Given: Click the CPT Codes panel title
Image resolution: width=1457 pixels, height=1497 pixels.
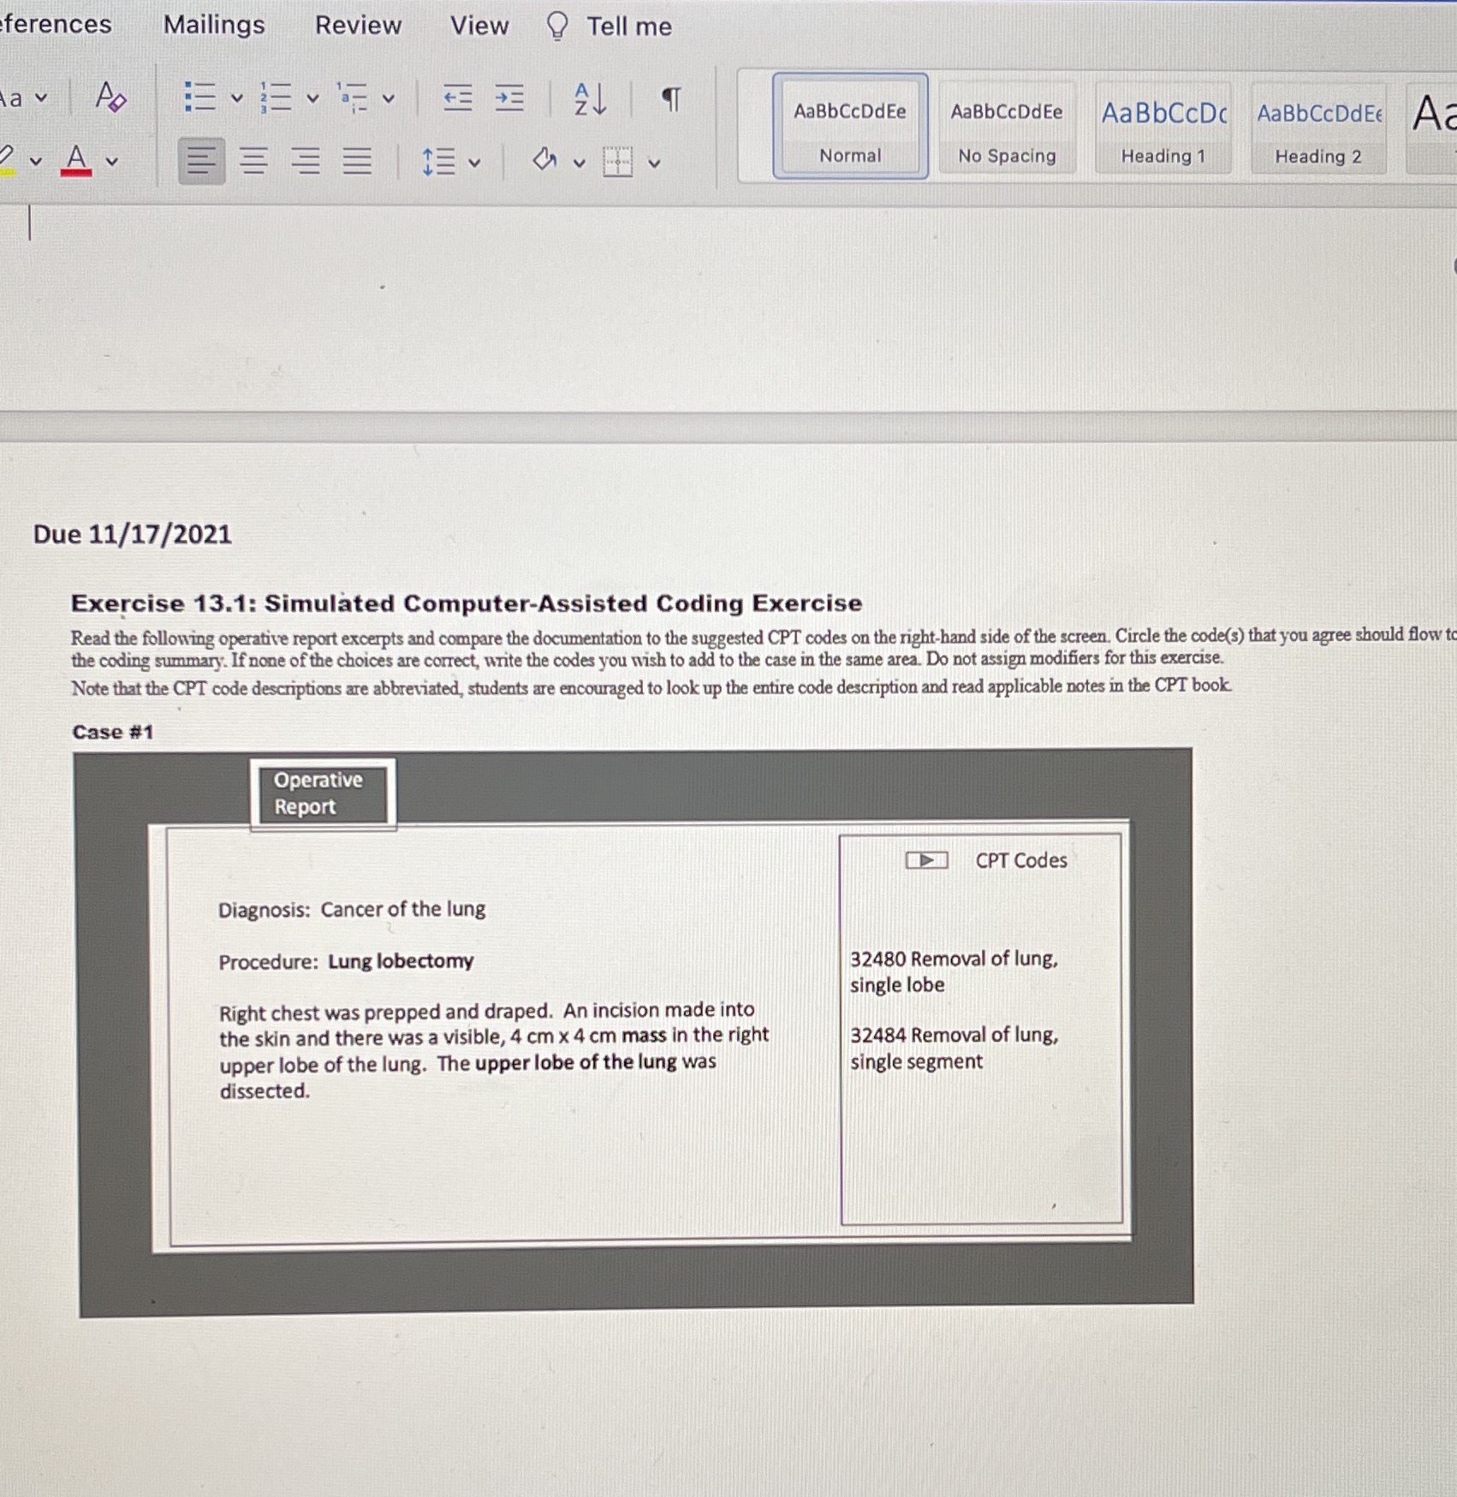Looking at the screenshot, I should pyautogui.click(x=1021, y=860).
